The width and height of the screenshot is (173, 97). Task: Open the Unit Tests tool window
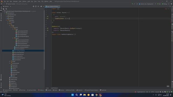tap(22, 90)
